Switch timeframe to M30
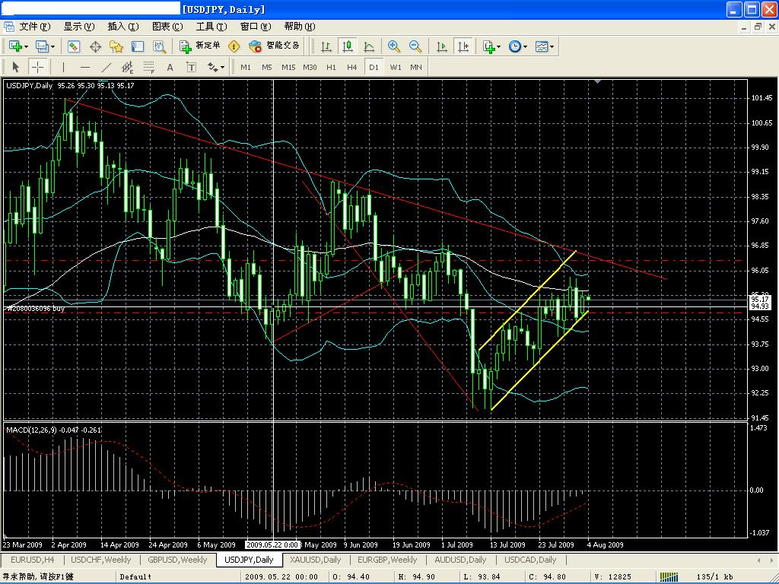The width and height of the screenshot is (779, 584). [310, 67]
